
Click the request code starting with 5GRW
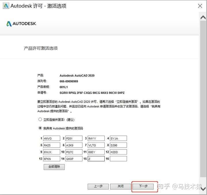tap(92, 93)
